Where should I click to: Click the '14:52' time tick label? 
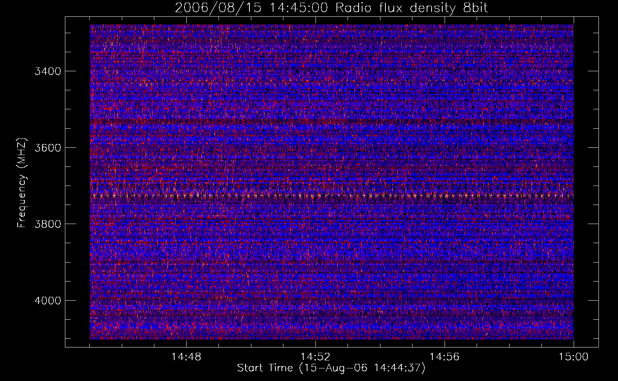coord(315,357)
